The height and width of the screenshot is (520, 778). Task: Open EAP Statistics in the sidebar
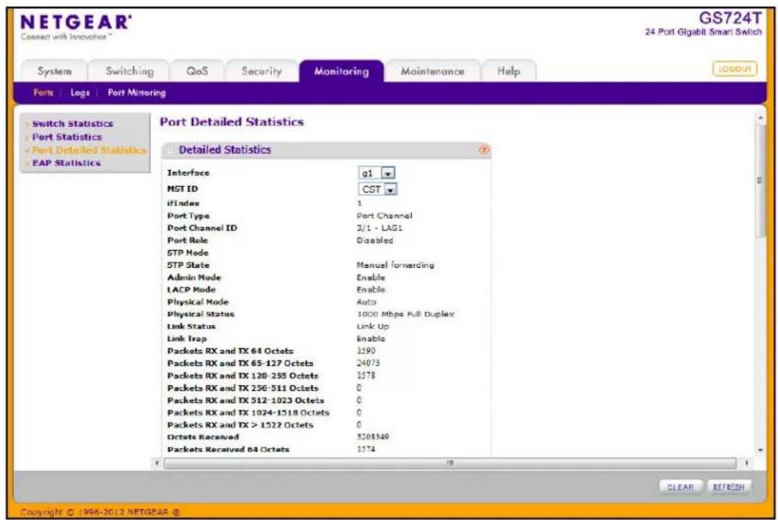pyautogui.click(x=67, y=163)
